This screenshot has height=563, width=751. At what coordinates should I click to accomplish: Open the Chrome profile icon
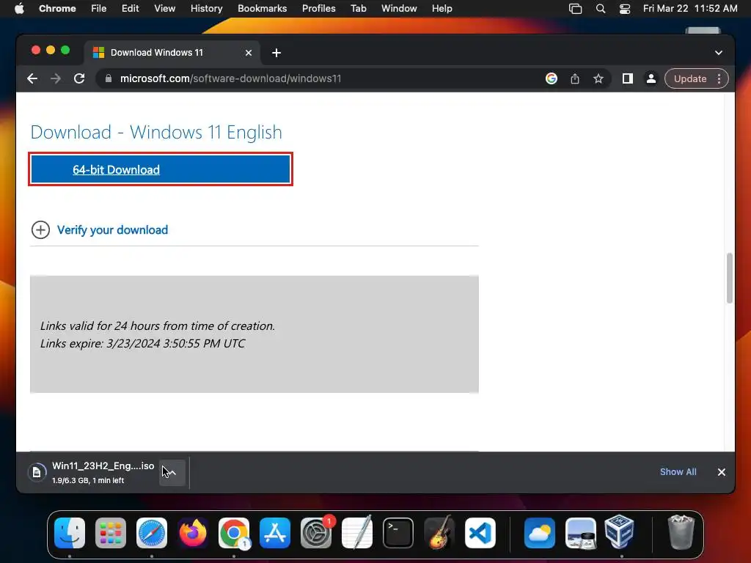[x=651, y=78]
